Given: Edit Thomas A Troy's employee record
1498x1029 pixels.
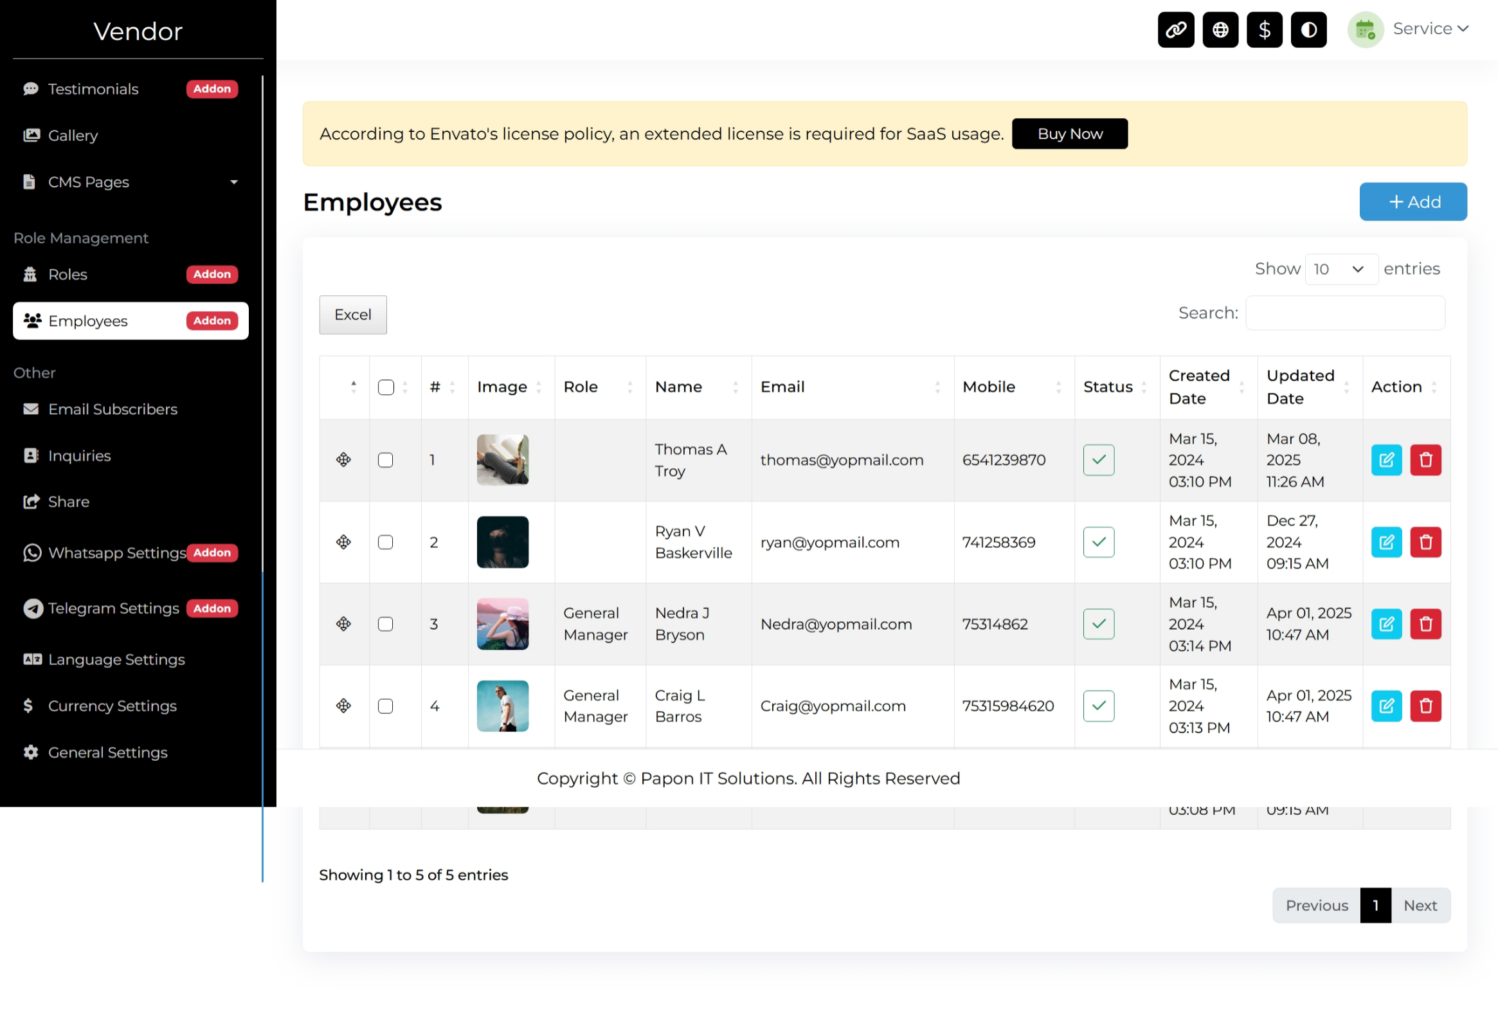Looking at the screenshot, I should (x=1386, y=460).
